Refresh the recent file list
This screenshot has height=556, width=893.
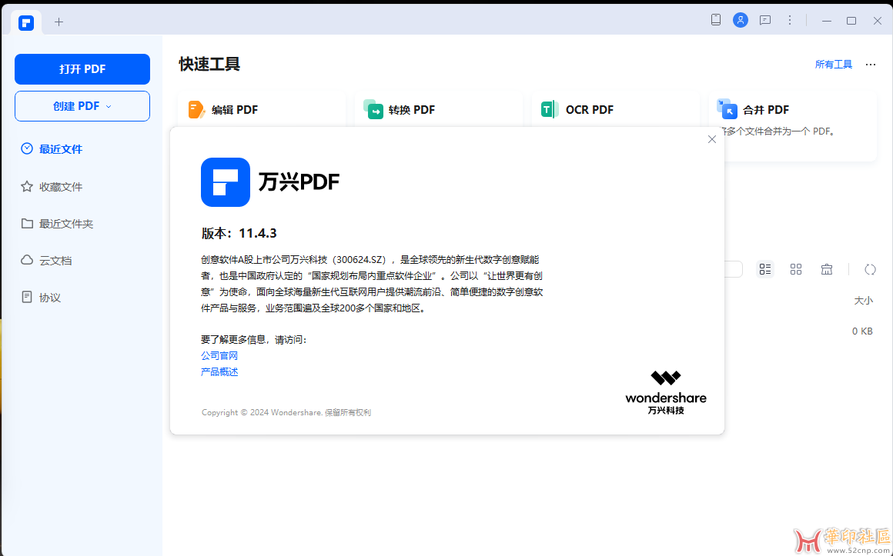pos(870,269)
